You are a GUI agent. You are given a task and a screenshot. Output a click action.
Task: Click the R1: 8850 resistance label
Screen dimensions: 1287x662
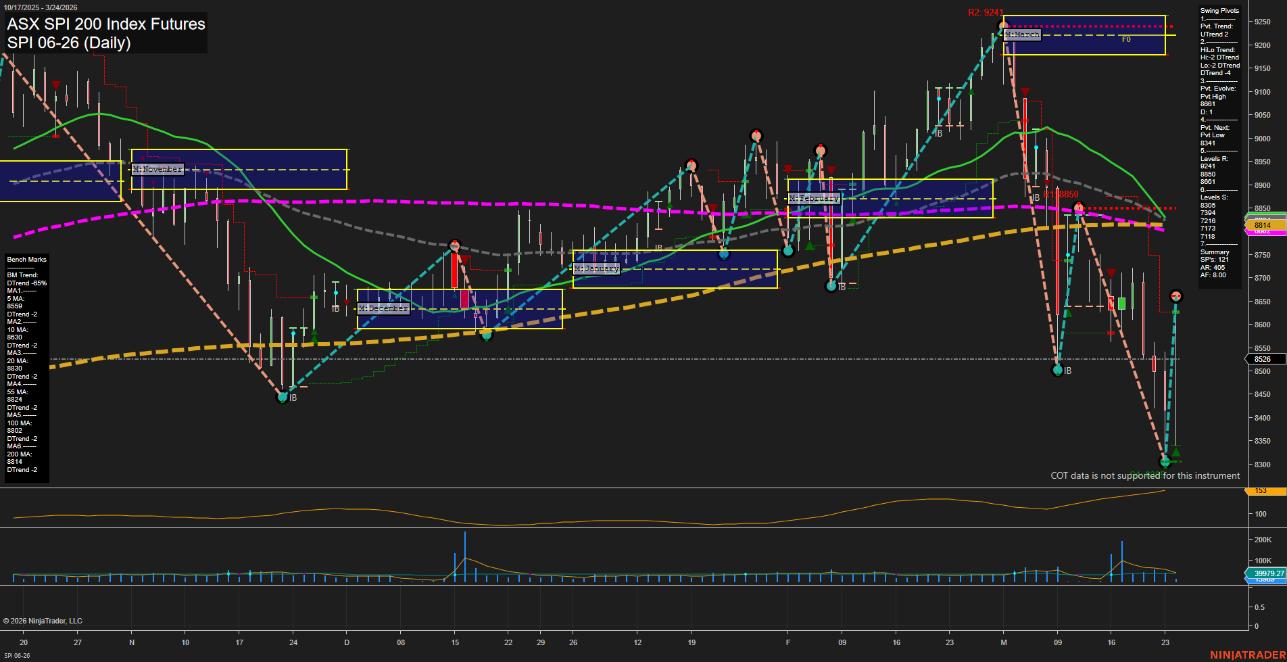(1059, 193)
